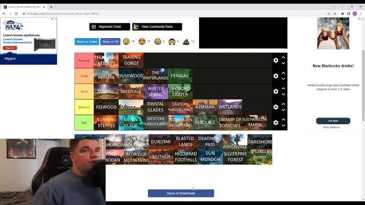Viewport: 365px width, 205px height.
Task: Click See More in Starbucks ad
Action: [x=333, y=121]
